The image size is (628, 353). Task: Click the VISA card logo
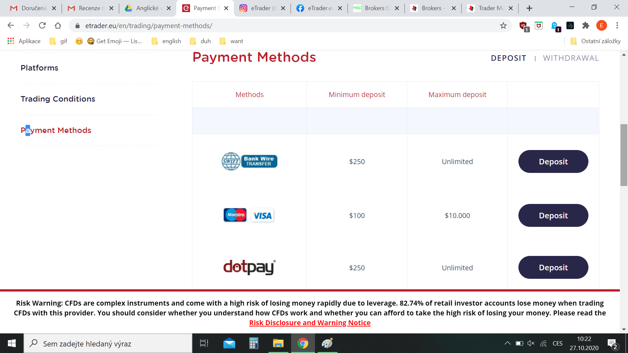pyautogui.click(x=262, y=215)
